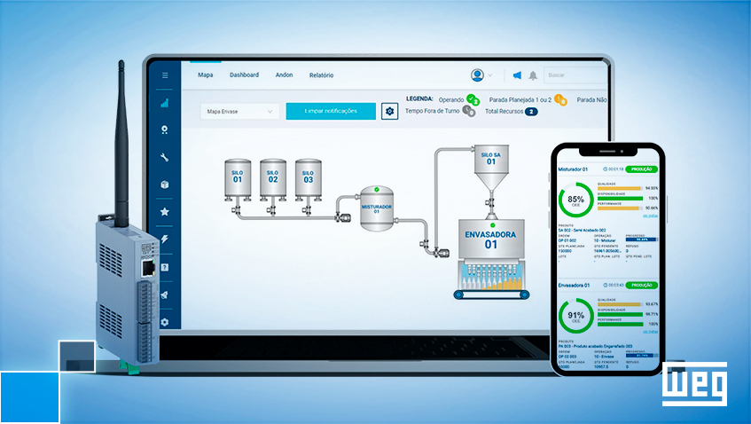The width and height of the screenshot is (751, 424).
Task: Select the wrench maintenance icon in sidebar
Action: pos(165,157)
